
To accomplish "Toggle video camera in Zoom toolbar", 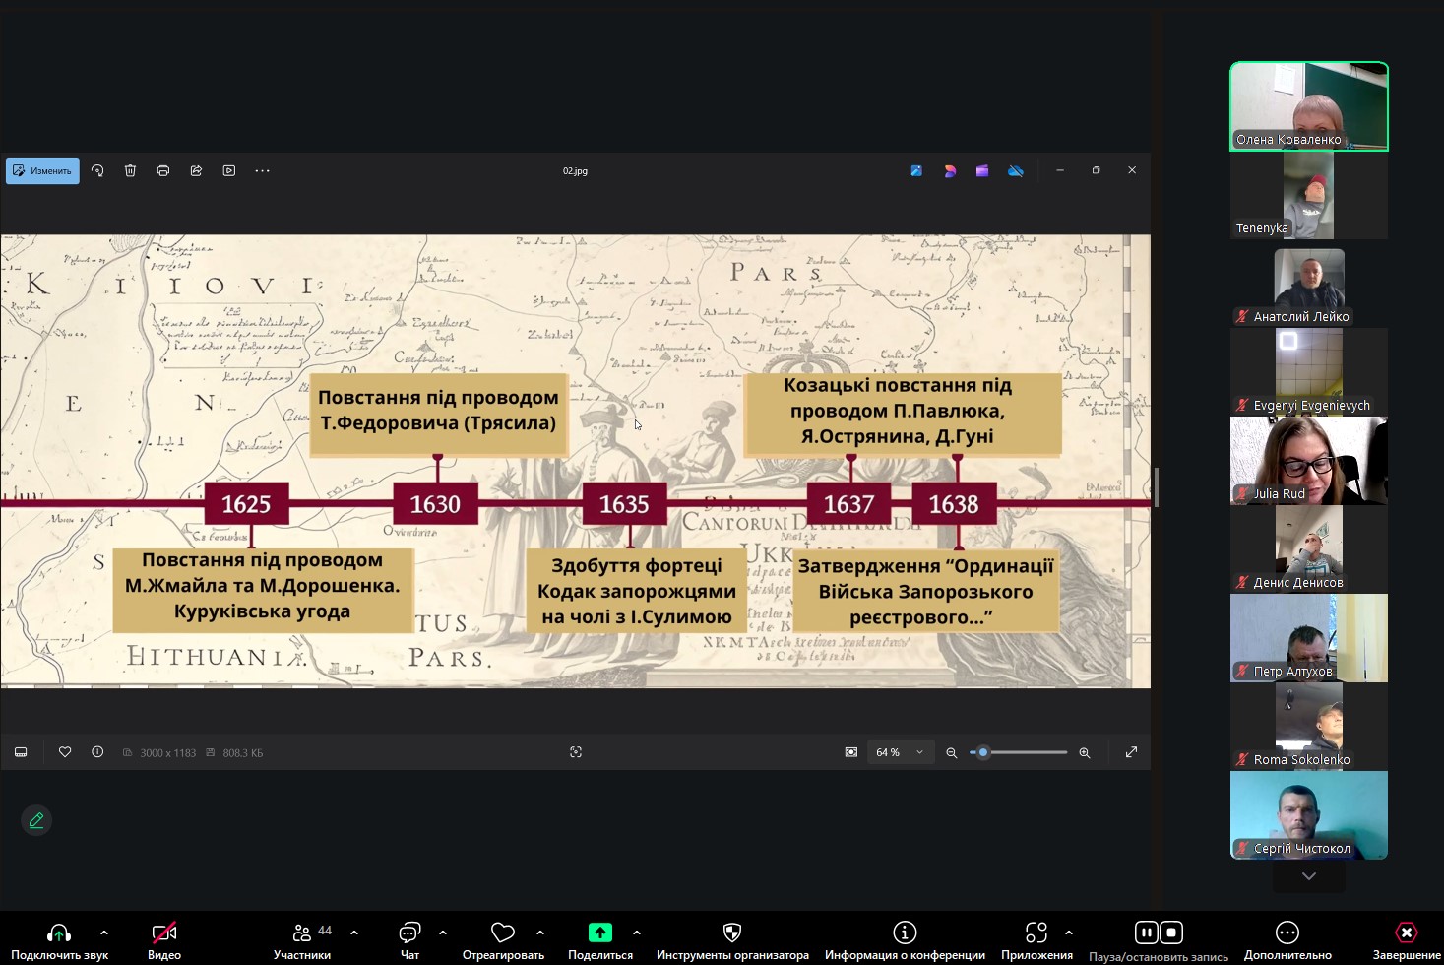I will (x=164, y=938).
